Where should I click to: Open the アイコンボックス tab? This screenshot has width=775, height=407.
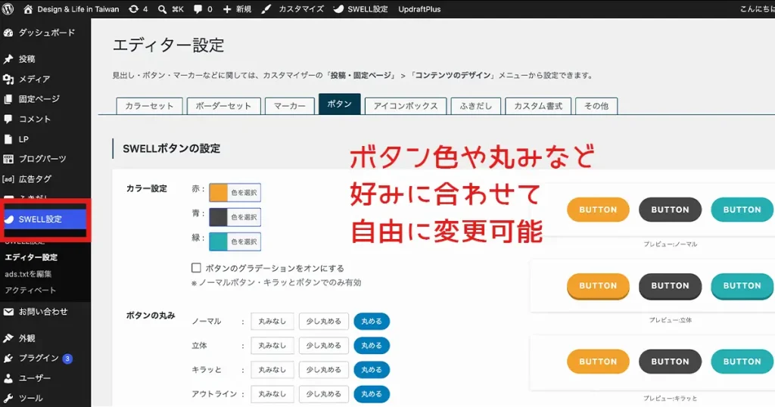pos(406,106)
